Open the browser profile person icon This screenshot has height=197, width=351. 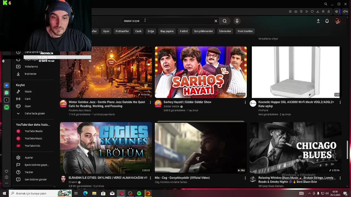tap(329, 11)
